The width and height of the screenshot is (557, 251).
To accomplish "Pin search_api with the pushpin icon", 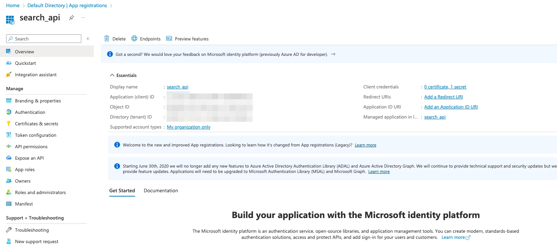I will [x=72, y=18].
